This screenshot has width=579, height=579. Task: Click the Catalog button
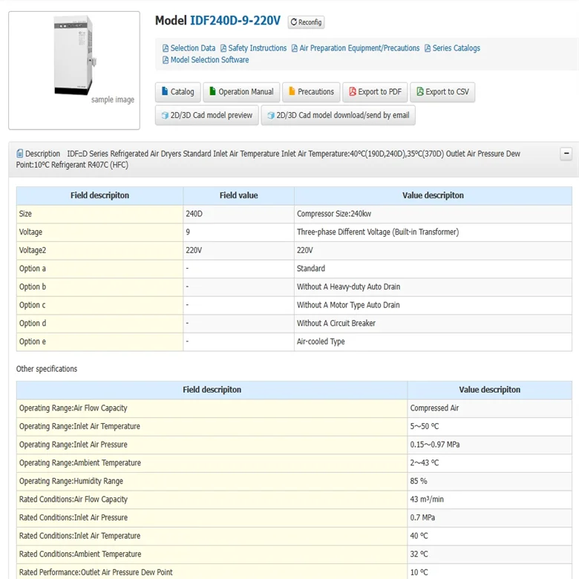tap(178, 92)
